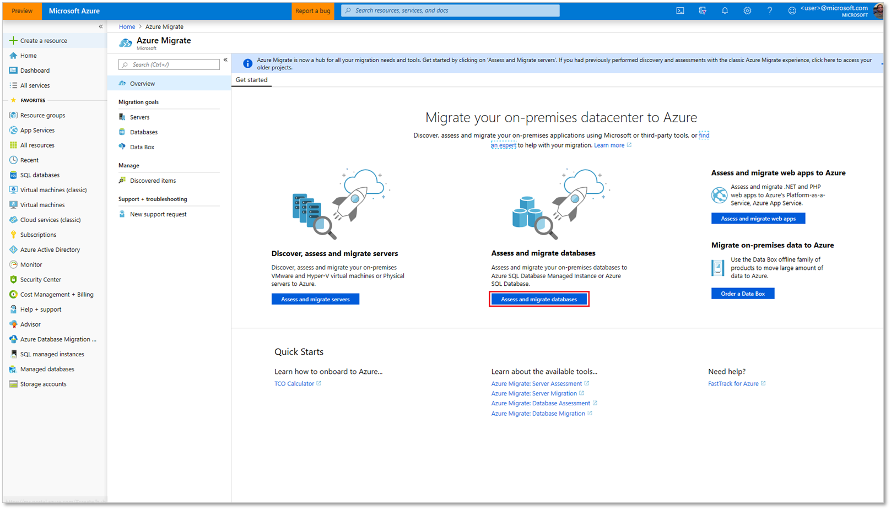Click the All resources grid icon

tap(13, 145)
